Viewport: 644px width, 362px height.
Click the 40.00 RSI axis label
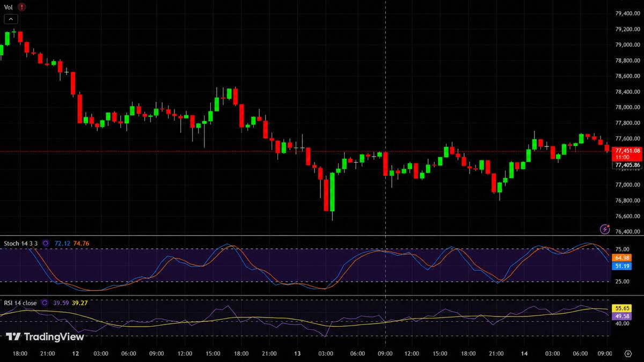point(621,323)
